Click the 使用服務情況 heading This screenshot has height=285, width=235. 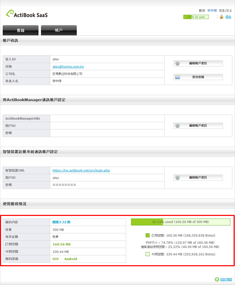(x=15, y=204)
